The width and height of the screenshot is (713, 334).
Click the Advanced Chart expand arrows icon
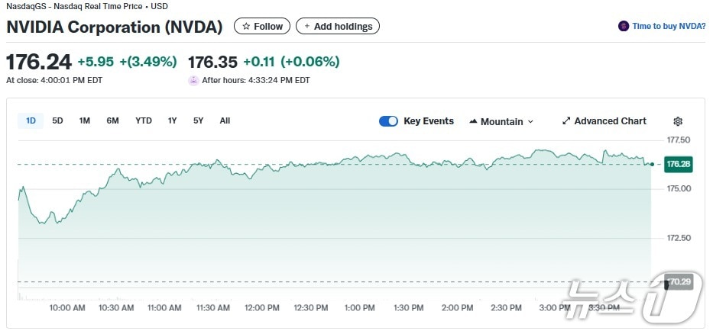[566, 121]
